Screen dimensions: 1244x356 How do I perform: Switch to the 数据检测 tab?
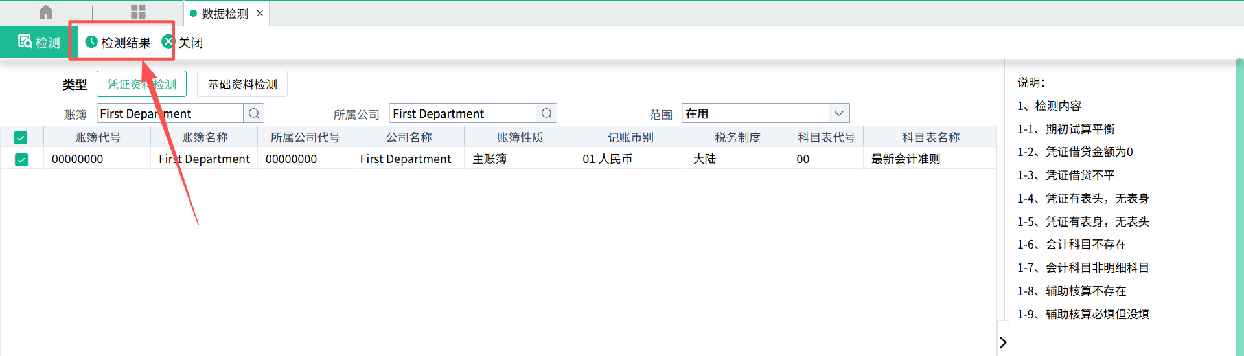(x=224, y=14)
